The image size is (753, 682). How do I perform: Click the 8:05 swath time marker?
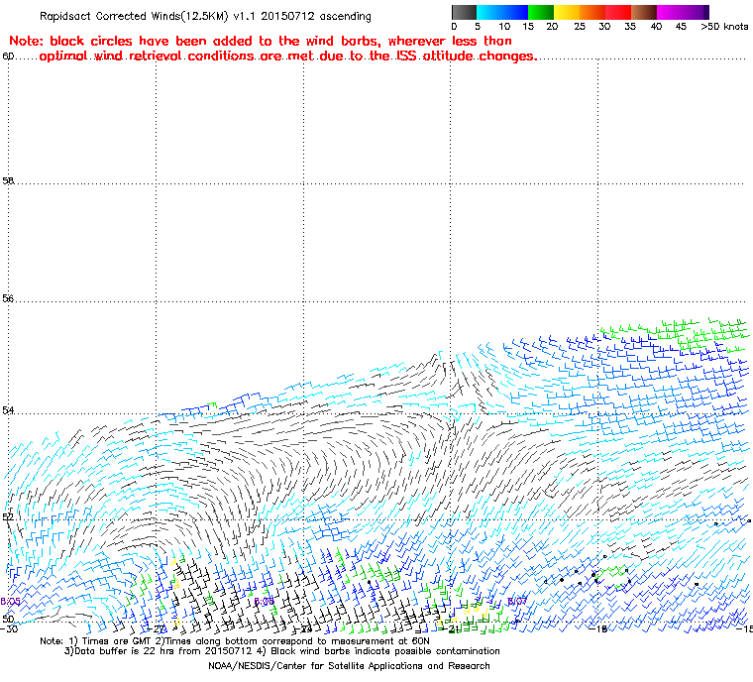pyautogui.click(x=10, y=602)
